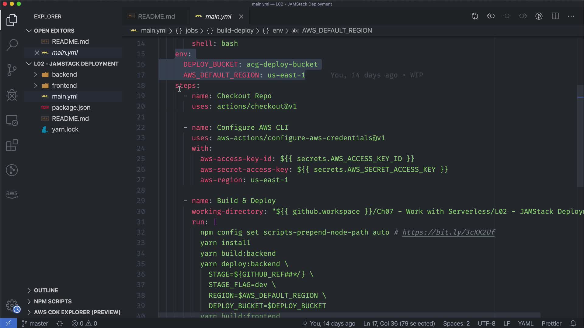Viewport: 584px width, 328px height.
Task: Open package.json in the explorer
Action: click(71, 108)
